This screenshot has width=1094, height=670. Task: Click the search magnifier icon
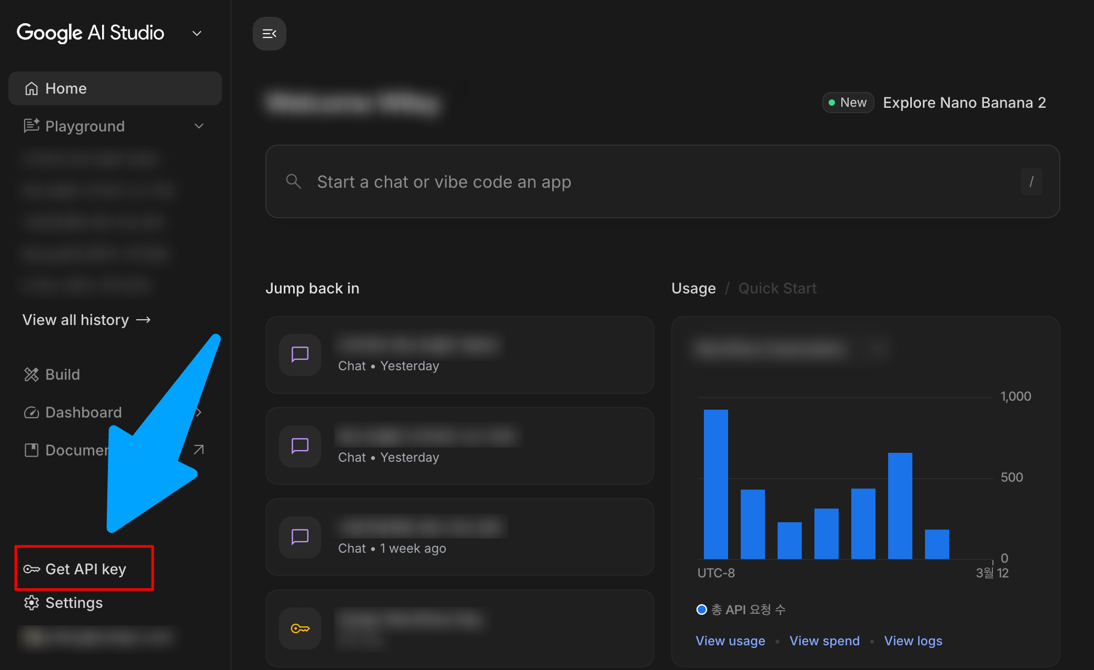coord(293,181)
